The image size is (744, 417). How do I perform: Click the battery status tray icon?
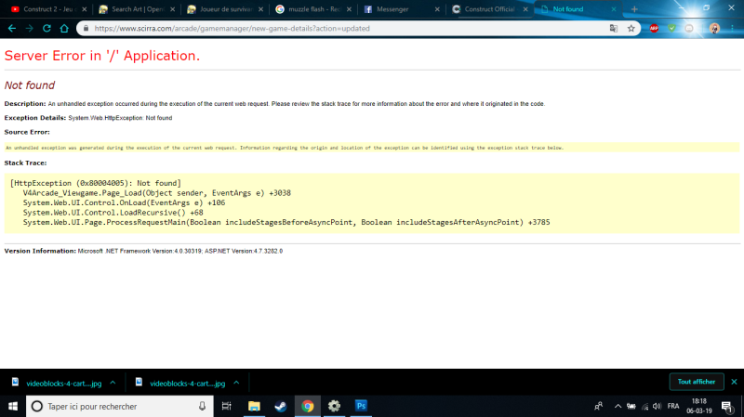point(631,406)
